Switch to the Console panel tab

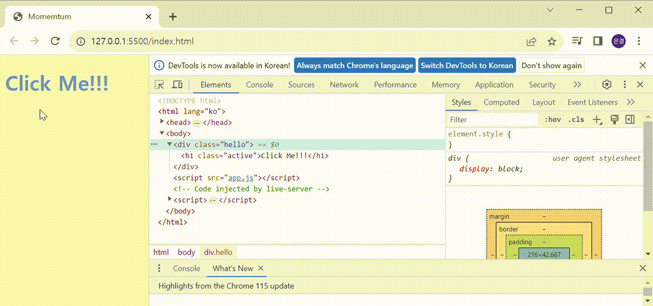pyautogui.click(x=259, y=85)
